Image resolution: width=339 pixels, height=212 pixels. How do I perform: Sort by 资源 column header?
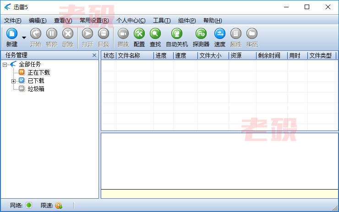pos(243,55)
